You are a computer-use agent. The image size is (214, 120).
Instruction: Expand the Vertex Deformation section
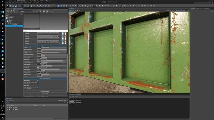click(45, 91)
